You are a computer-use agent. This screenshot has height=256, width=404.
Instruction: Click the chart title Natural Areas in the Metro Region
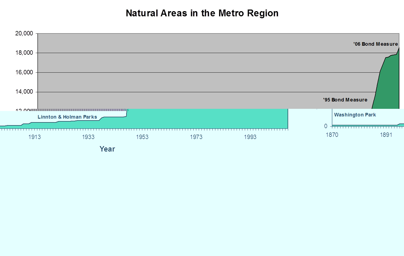point(202,13)
